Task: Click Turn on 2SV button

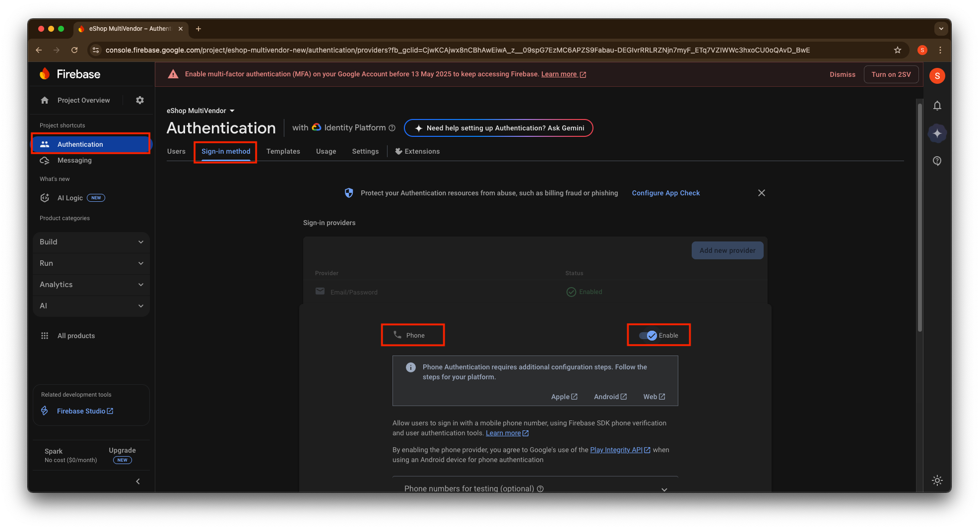Action: tap(891, 74)
